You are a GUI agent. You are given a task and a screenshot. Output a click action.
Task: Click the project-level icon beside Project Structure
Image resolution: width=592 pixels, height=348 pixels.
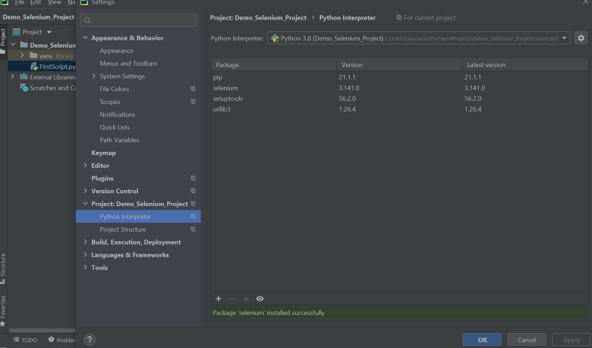[x=193, y=230]
